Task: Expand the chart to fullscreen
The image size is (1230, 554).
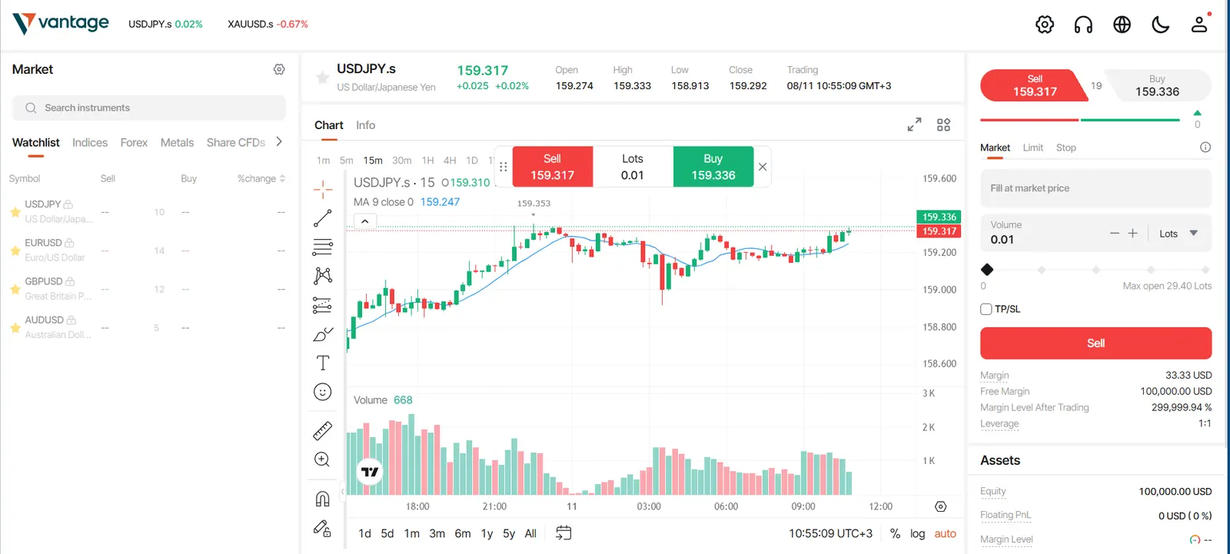Action: tap(914, 124)
